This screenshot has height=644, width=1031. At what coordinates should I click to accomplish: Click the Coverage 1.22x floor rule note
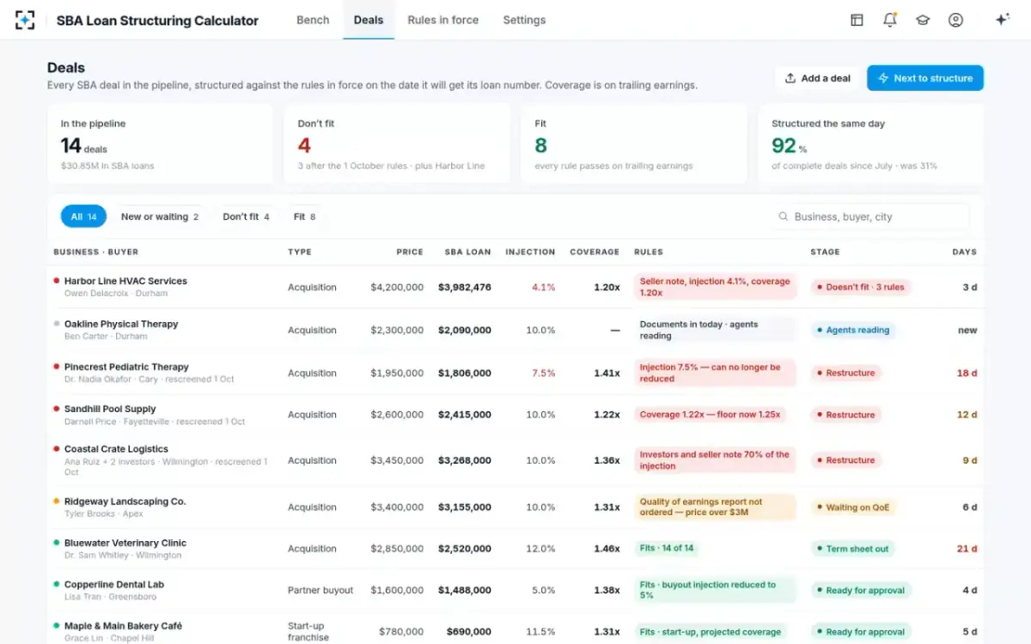711,415
